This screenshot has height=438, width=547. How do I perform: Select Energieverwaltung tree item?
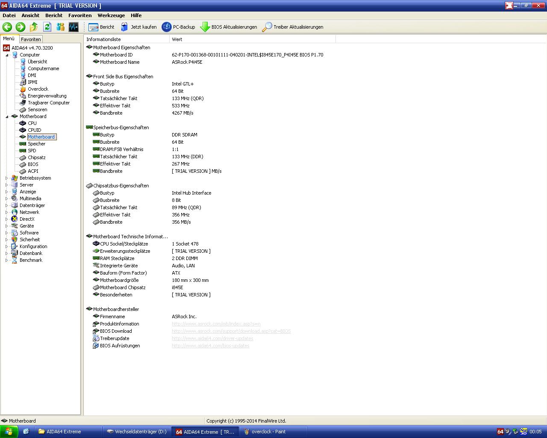47,96
